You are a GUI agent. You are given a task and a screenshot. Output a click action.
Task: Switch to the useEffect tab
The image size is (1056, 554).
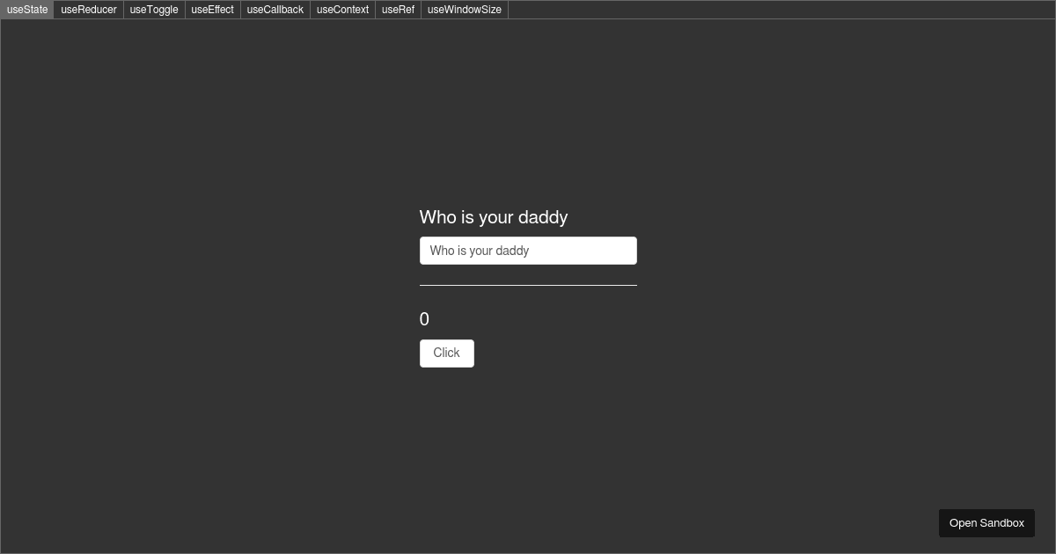pyautogui.click(x=212, y=10)
